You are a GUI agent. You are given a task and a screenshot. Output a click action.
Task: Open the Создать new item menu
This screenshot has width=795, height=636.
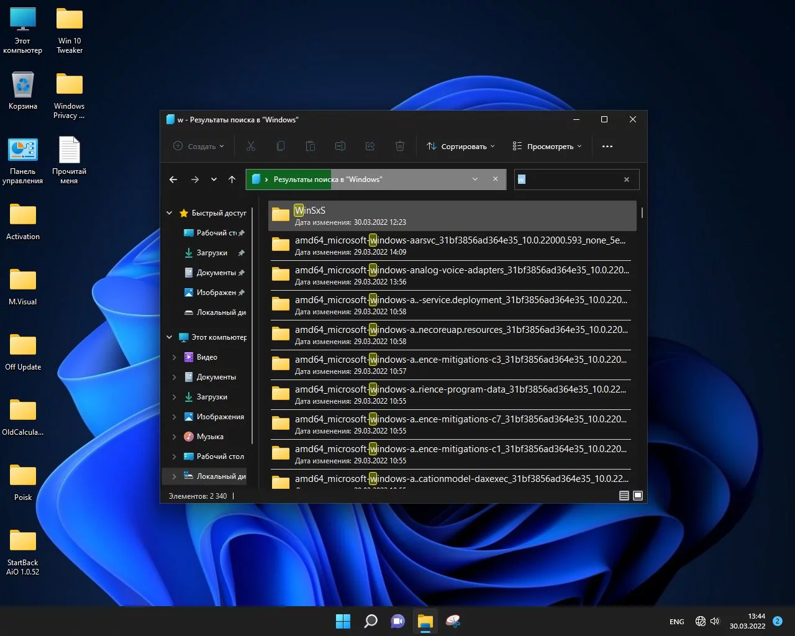[x=198, y=147]
